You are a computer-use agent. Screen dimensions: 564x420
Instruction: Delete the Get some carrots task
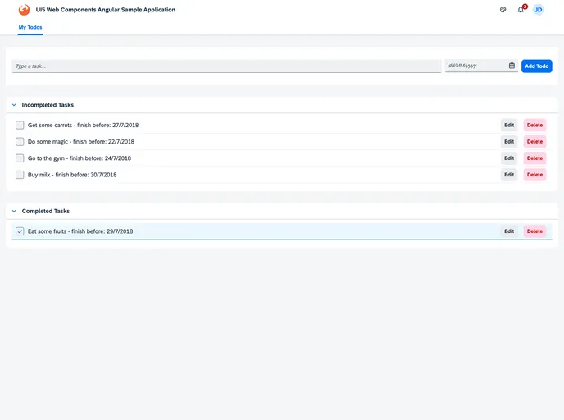coord(534,126)
